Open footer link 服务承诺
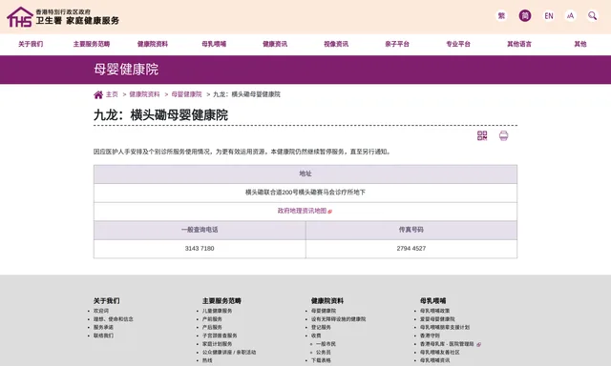Viewport: 611px width, 366px height. pyautogui.click(x=103, y=327)
